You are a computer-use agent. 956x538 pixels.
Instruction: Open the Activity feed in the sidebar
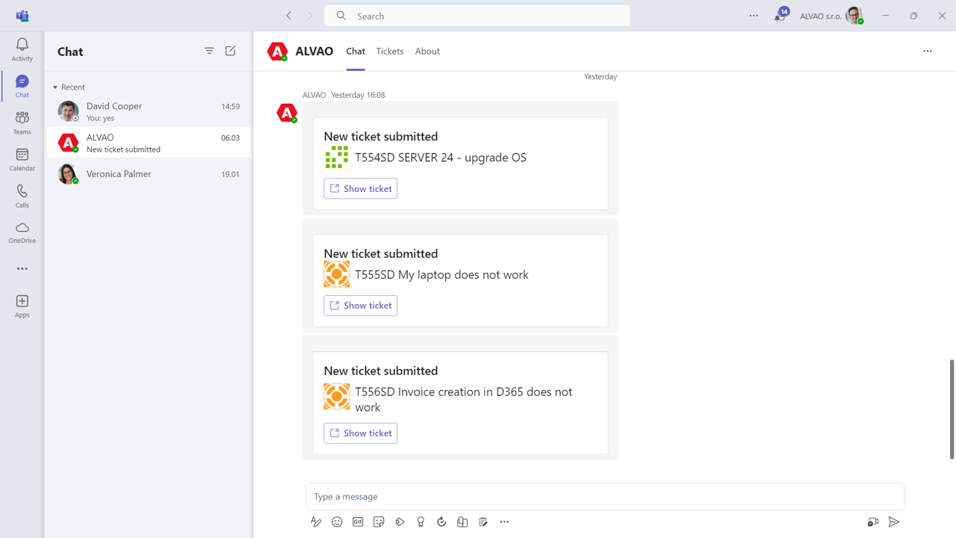click(x=22, y=49)
